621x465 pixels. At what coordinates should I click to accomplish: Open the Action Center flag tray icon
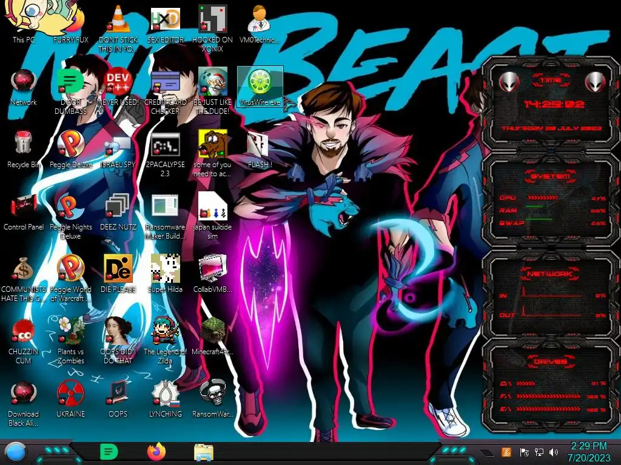pos(524,452)
